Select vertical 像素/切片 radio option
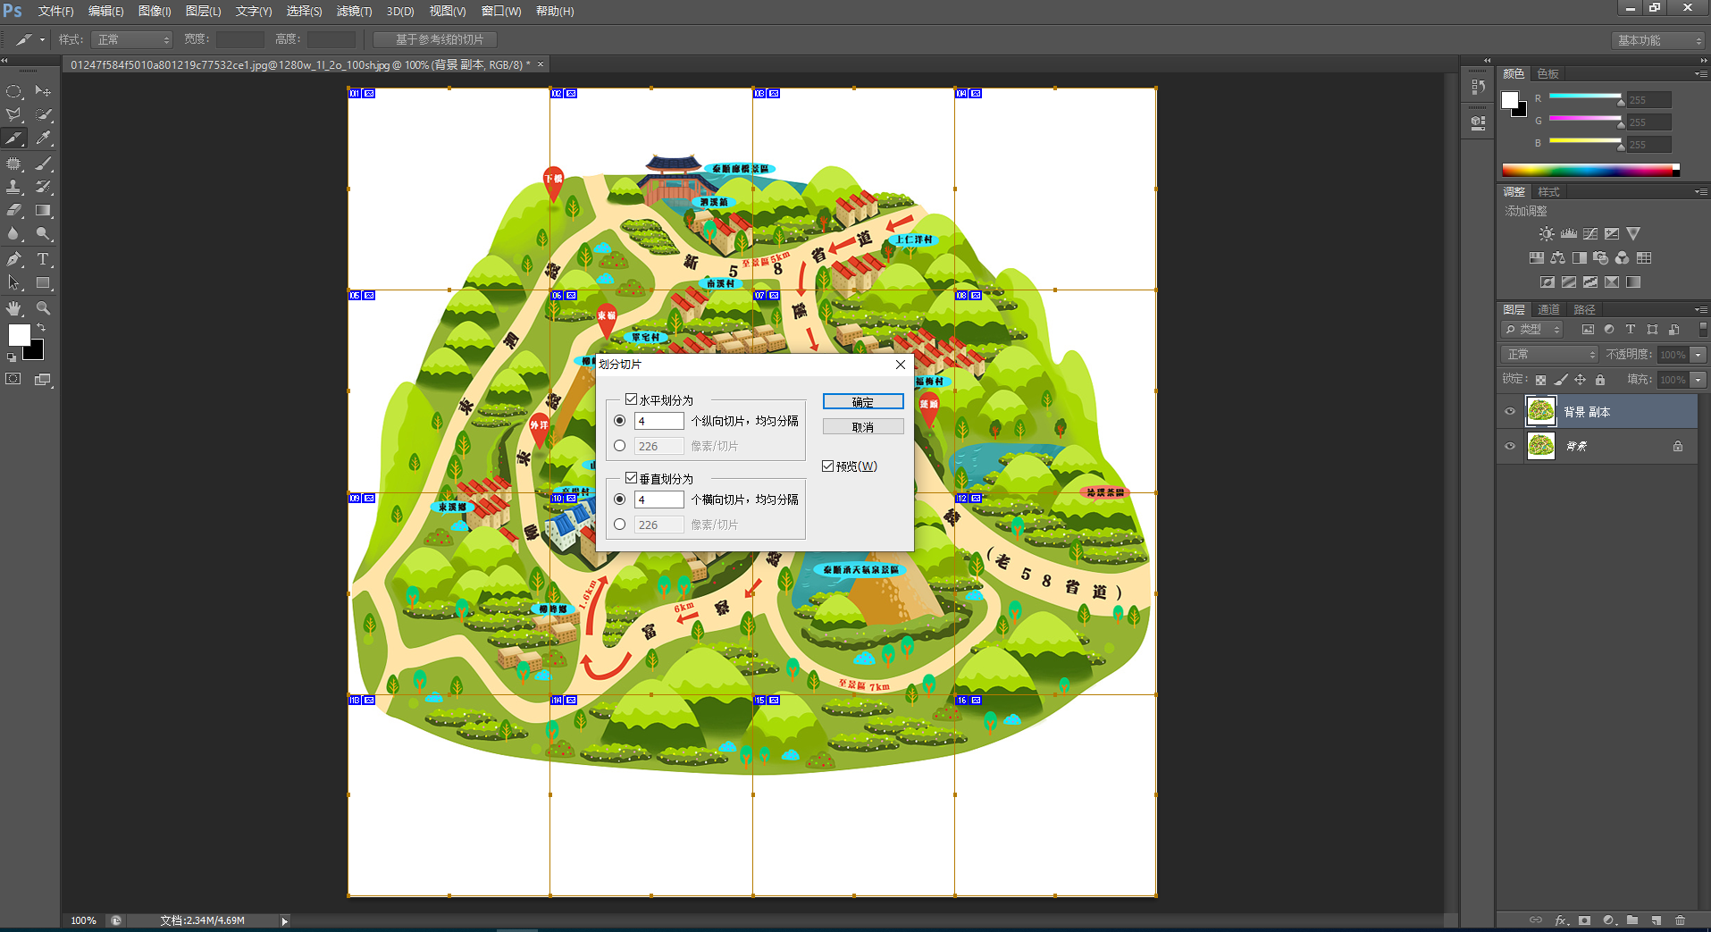Screen dimensions: 1711x932 click(620, 525)
